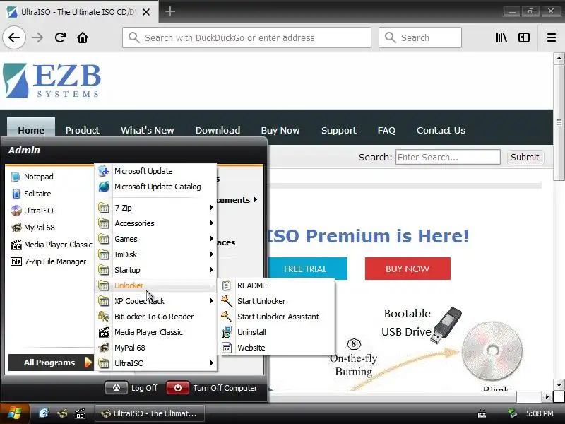Click the EZB Systems logo

pos(52,81)
